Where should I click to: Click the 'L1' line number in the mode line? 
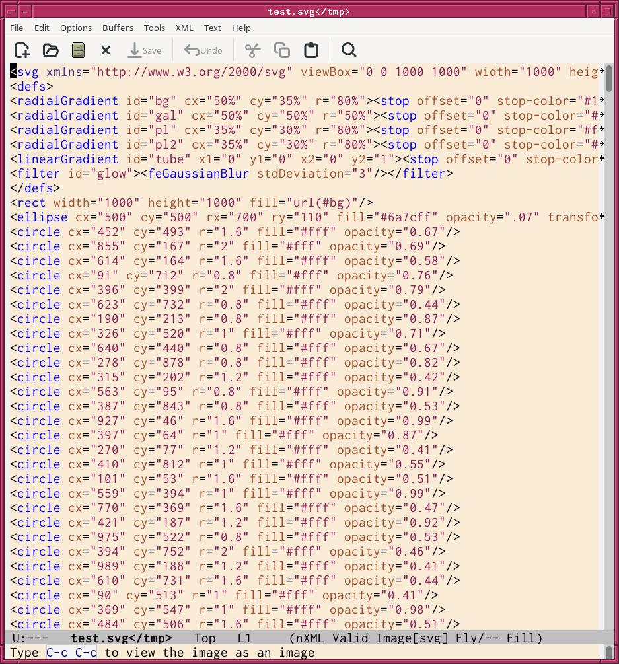point(244,638)
